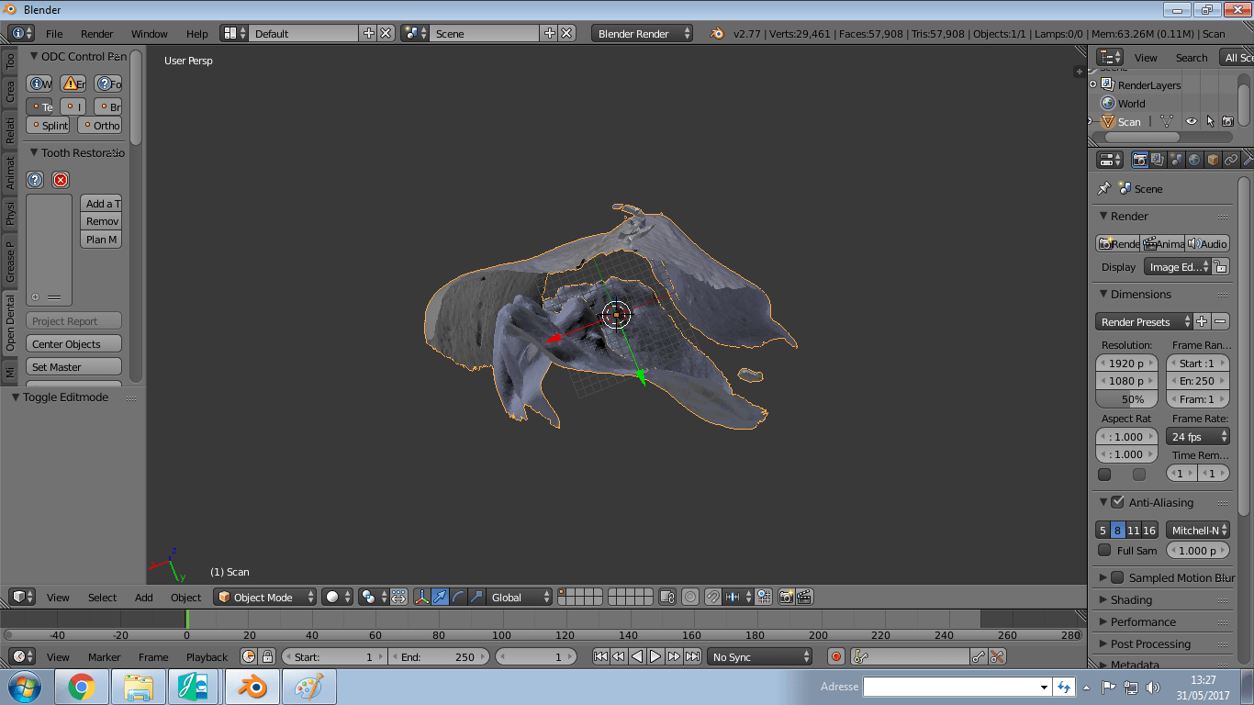Click the OpenGL render image camera icon

pyautogui.click(x=786, y=597)
